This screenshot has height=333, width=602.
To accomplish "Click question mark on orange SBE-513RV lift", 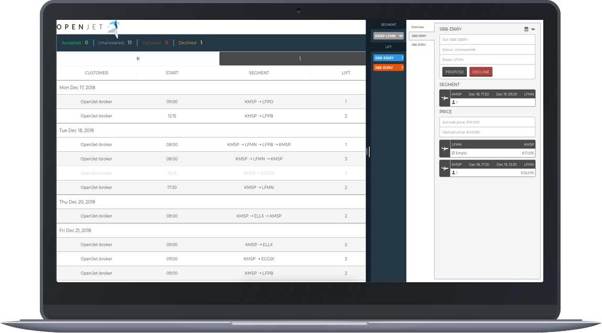I will coord(402,68).
